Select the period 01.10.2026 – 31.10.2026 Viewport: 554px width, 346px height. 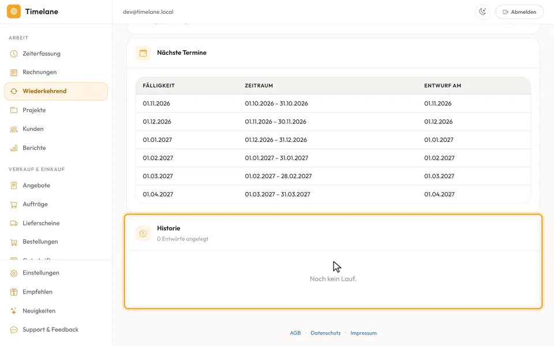[276, 103]
